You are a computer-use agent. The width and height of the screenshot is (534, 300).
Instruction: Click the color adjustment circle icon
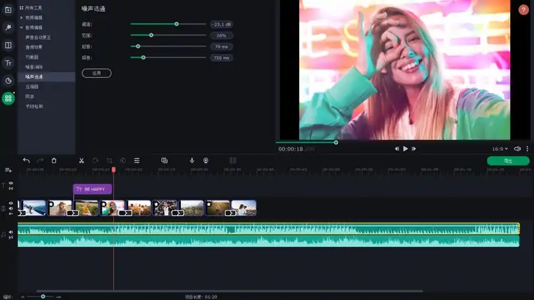pos(123,161)
